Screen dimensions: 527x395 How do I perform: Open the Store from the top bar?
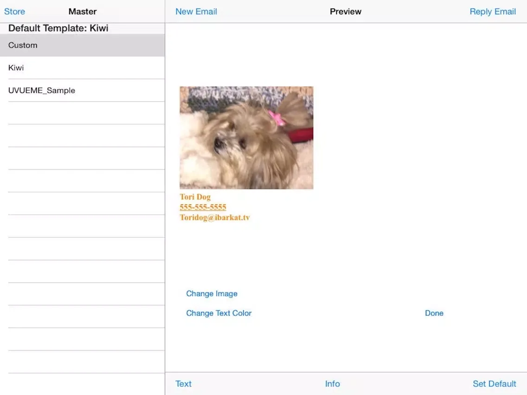pos(14,12)
